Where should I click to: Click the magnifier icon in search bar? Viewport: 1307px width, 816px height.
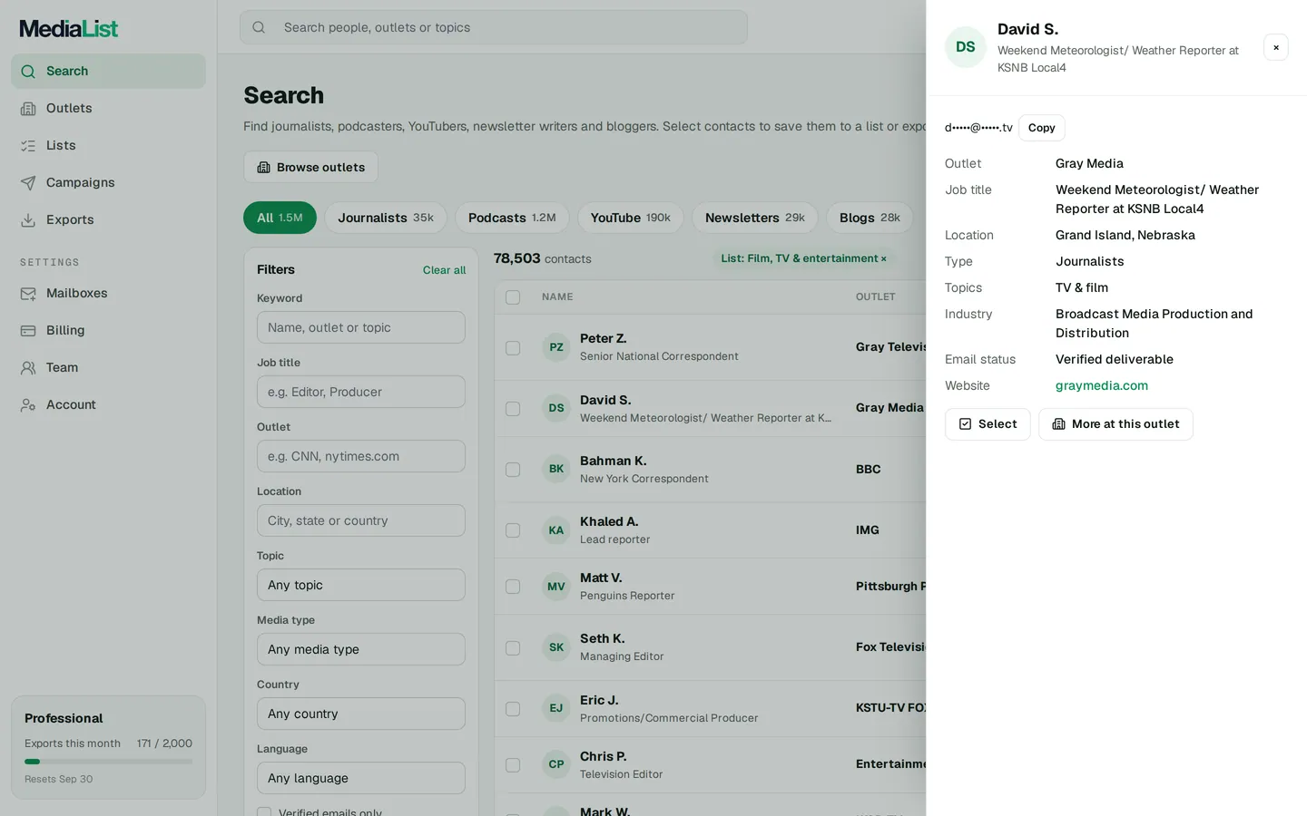259,27
